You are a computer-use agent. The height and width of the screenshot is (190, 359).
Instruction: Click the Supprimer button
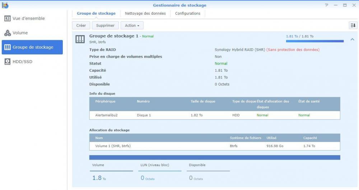point(105,25)
